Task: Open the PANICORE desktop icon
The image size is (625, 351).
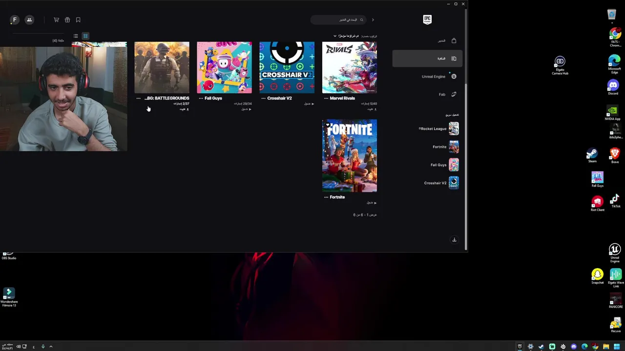Action: tap(616, 301)
